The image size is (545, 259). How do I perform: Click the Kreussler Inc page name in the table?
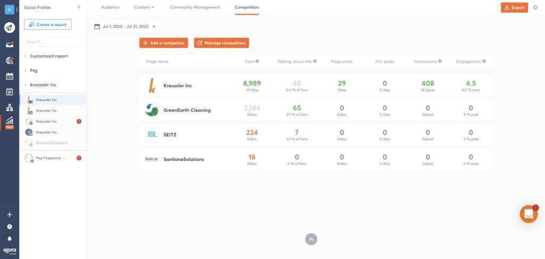pos(178,85)
